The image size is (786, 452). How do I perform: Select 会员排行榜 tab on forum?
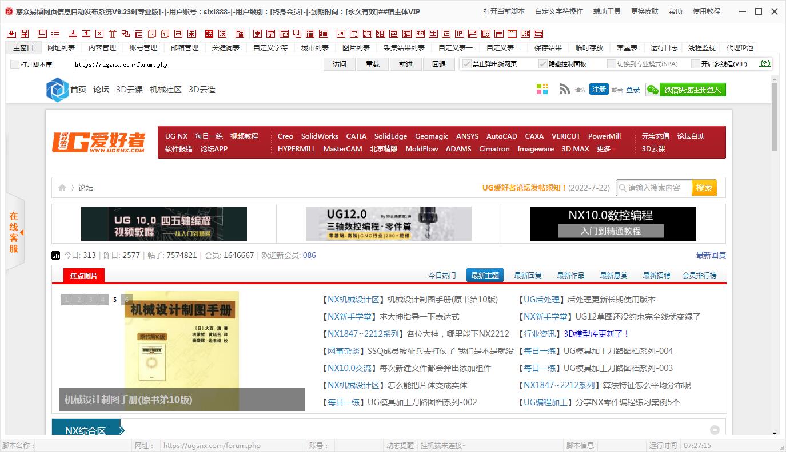pos(699,275)
